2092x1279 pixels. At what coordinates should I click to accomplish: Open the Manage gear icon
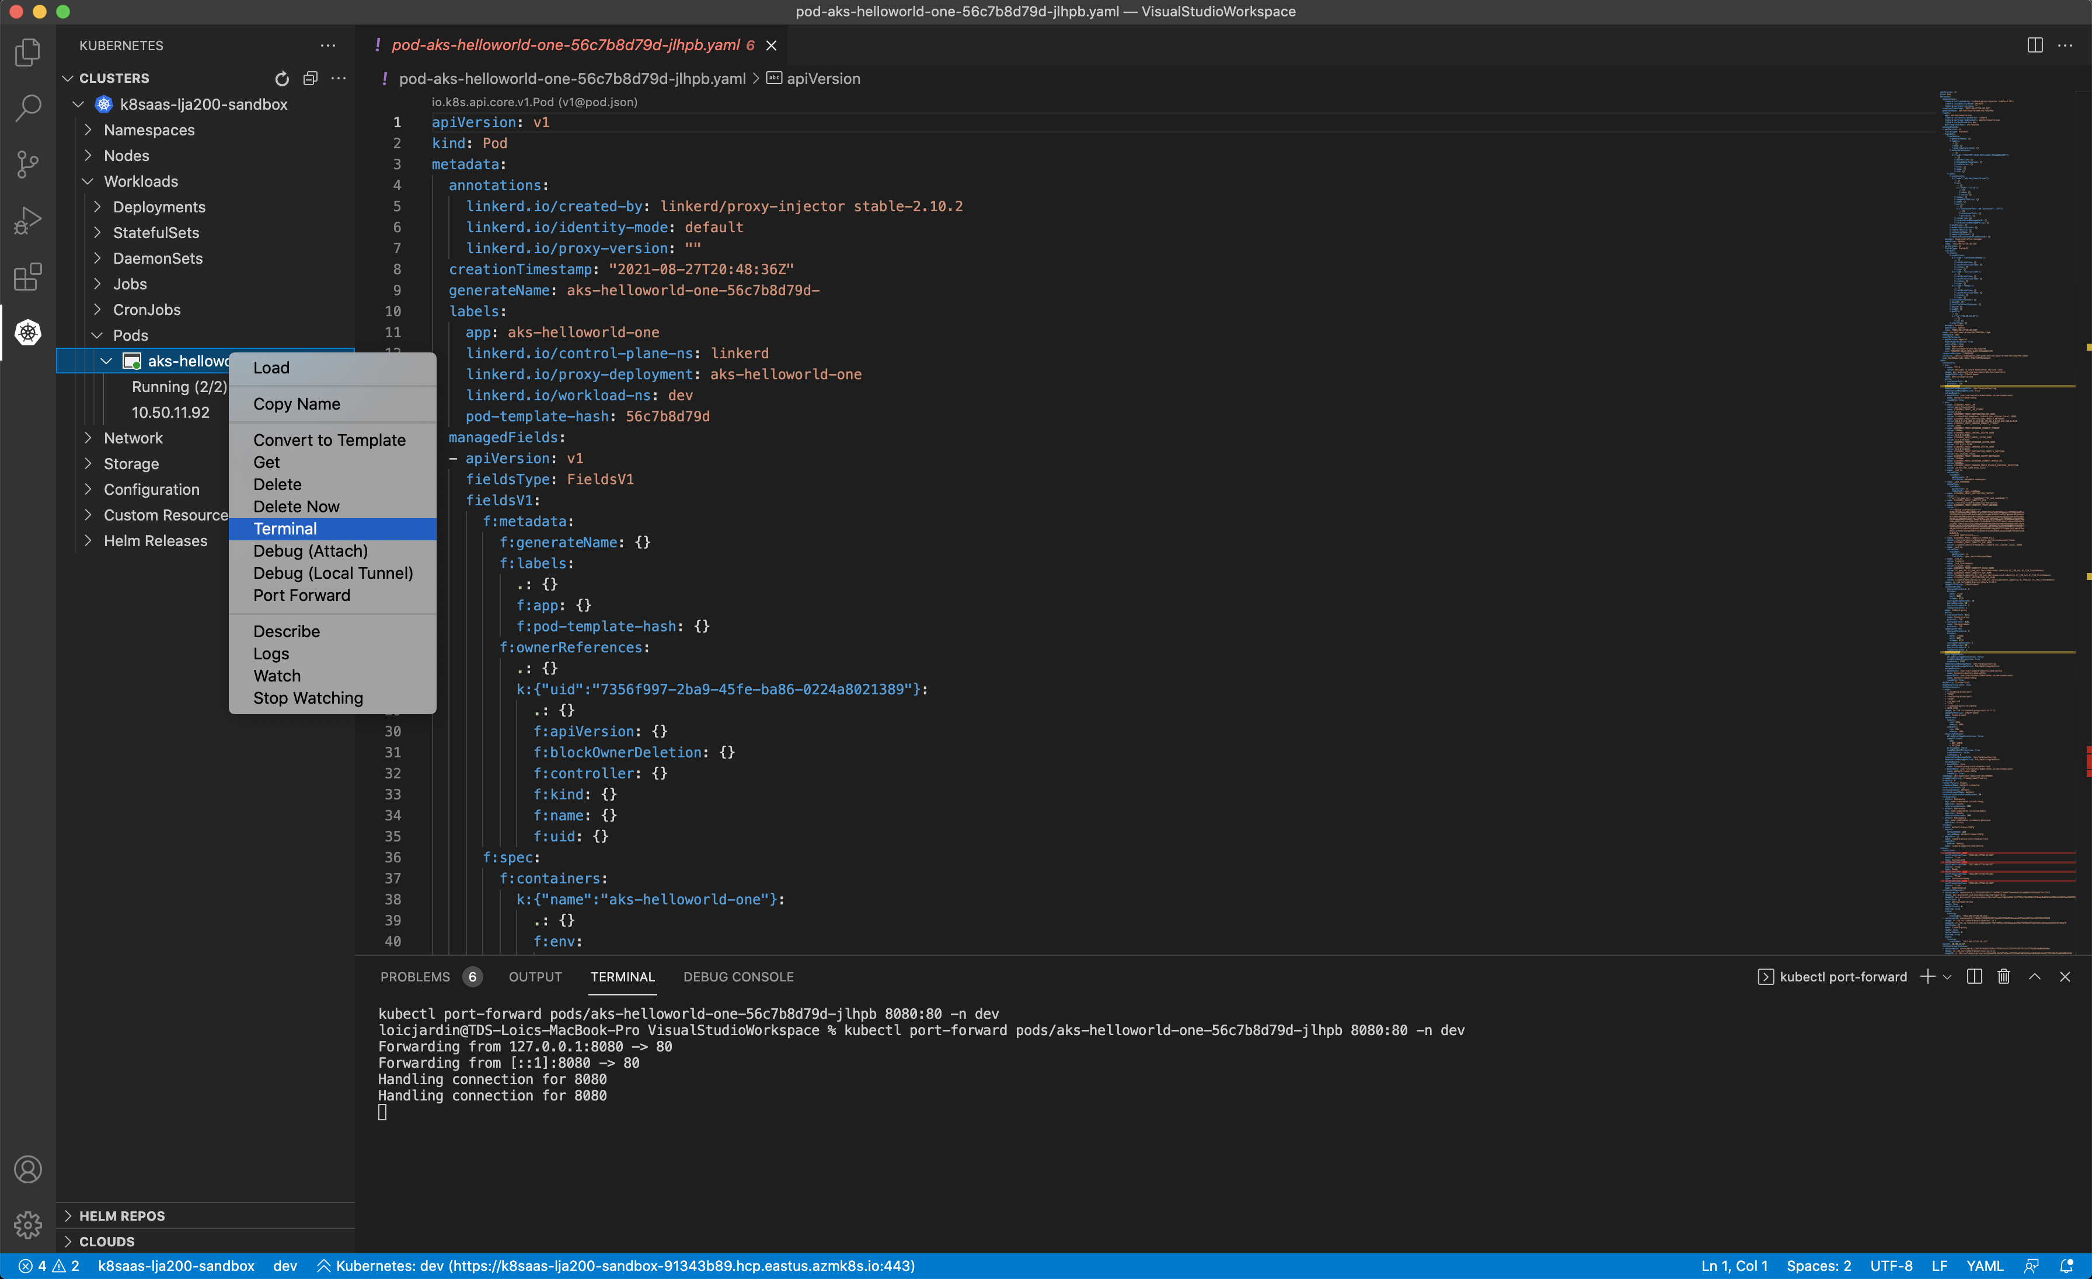tap(28, 1225)
